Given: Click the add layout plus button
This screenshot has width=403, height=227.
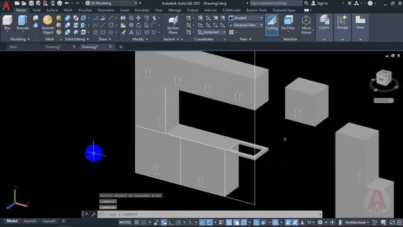Looking at the screenshot, I should coord(63,221).
